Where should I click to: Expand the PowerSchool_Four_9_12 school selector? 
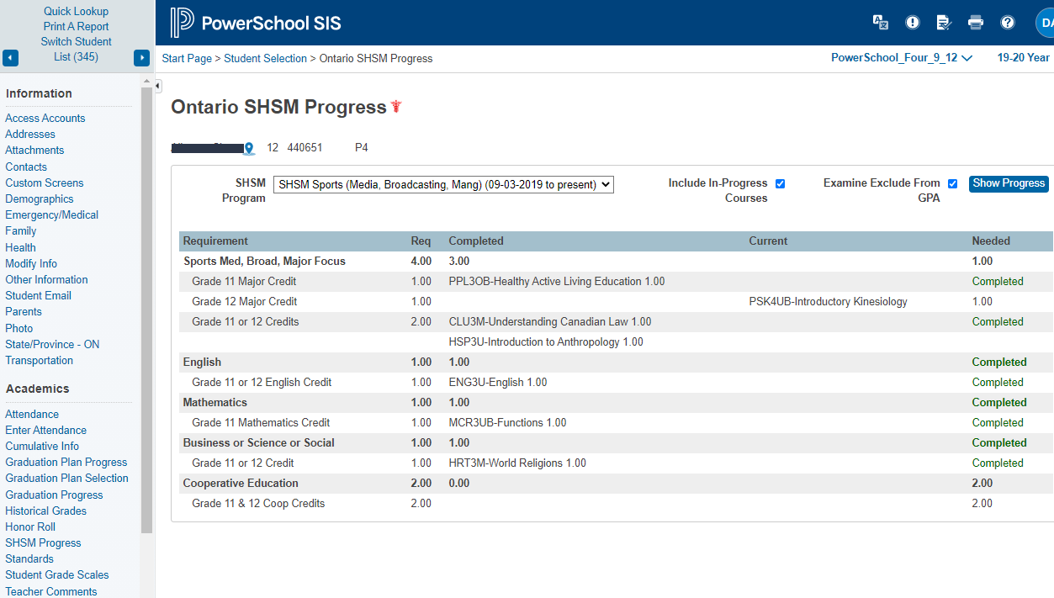(901, 58)
